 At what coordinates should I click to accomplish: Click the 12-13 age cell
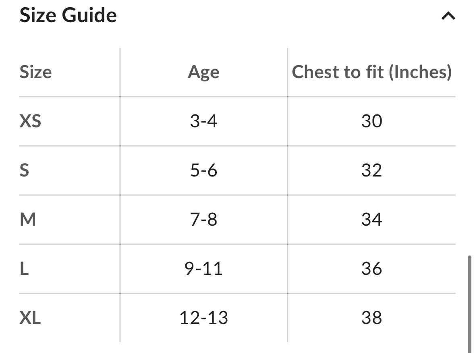pos(203,318)
